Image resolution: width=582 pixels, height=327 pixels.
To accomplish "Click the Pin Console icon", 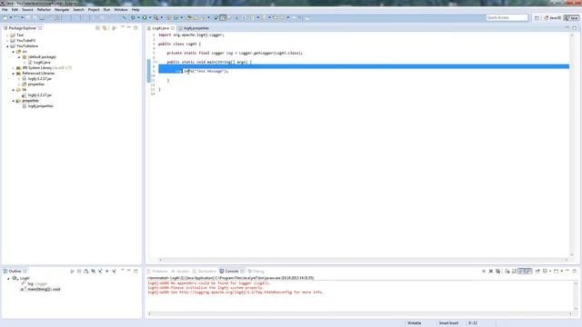I will pyautogui.click(x=537, y=272).
